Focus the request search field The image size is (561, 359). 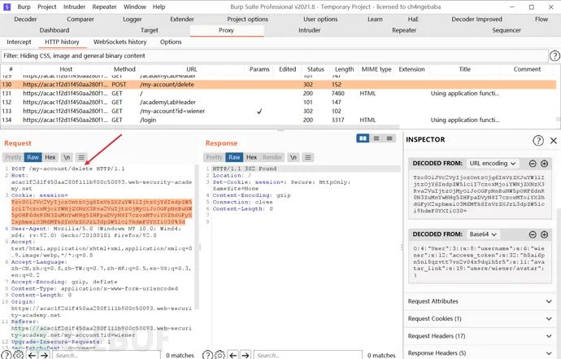(x=107, y=356)
